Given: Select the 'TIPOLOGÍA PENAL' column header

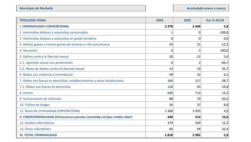Looking at the screenshot, I should 33,20.
